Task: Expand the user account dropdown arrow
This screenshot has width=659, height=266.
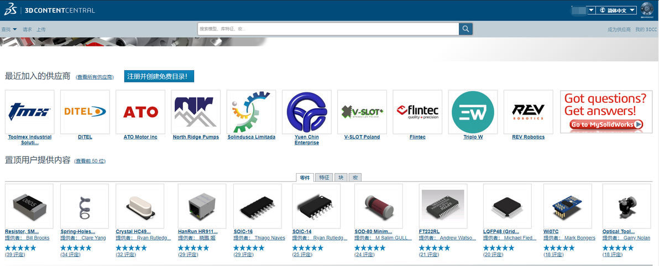Action: 591,10
